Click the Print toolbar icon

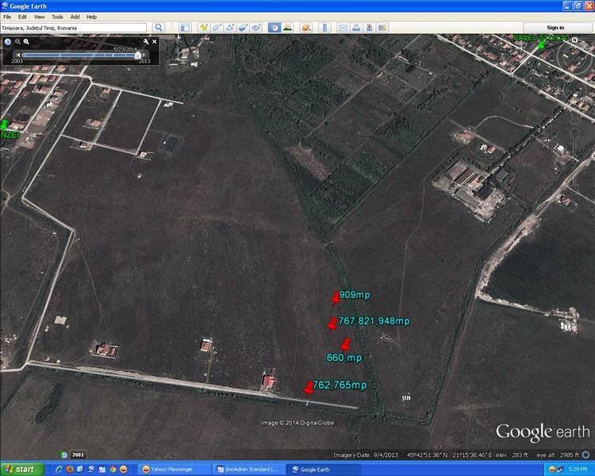tap(357, 28)
